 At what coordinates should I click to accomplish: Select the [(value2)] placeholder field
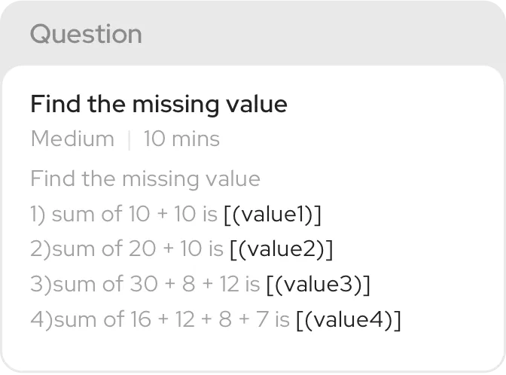tap(282, 249)
